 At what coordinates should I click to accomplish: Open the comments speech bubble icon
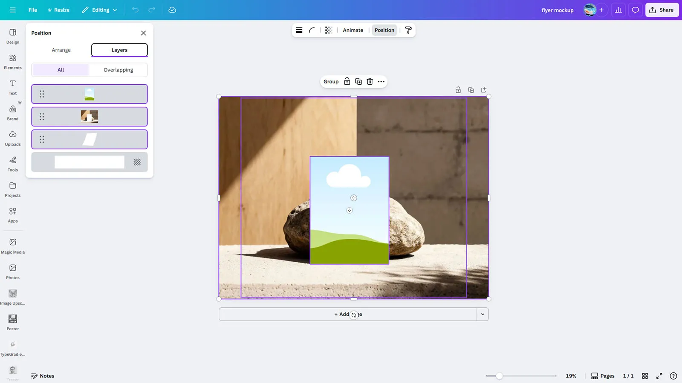(x=635, y=10)
